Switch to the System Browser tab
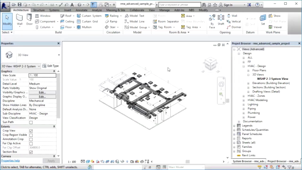The height and width of the screenshot is (170, 302). (x=249, y=161)
